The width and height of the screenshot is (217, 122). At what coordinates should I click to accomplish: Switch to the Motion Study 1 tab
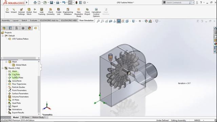(39, 118)
